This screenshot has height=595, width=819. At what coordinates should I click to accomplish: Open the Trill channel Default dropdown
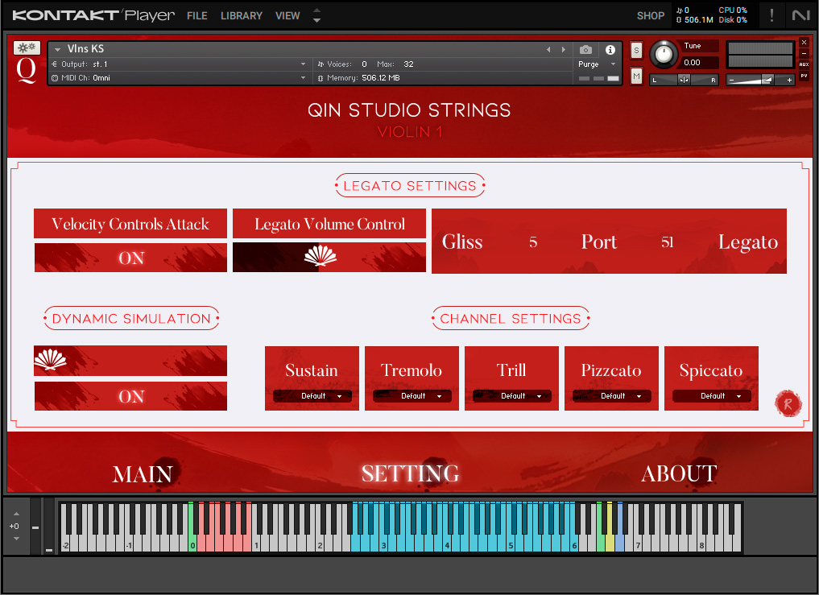pyautogui.click(x=511, y=396)
